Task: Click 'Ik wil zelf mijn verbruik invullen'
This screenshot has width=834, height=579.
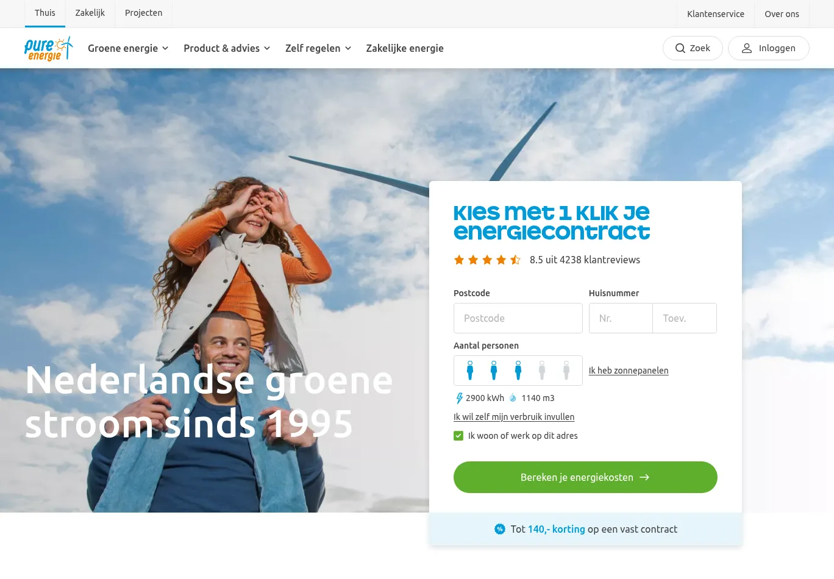Action: (514, 417)
